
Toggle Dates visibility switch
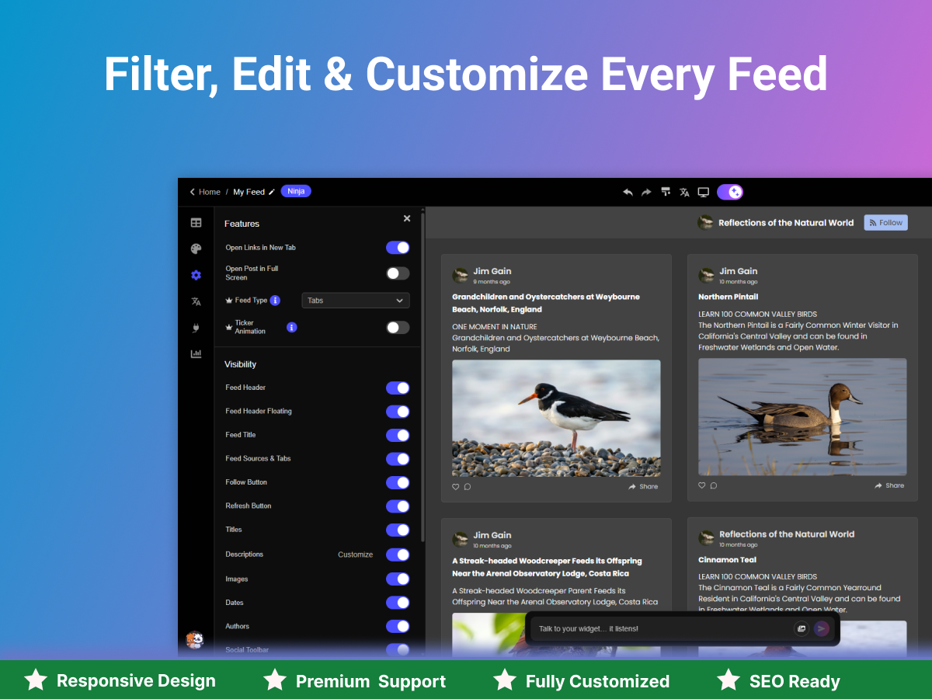coord(398,603)
